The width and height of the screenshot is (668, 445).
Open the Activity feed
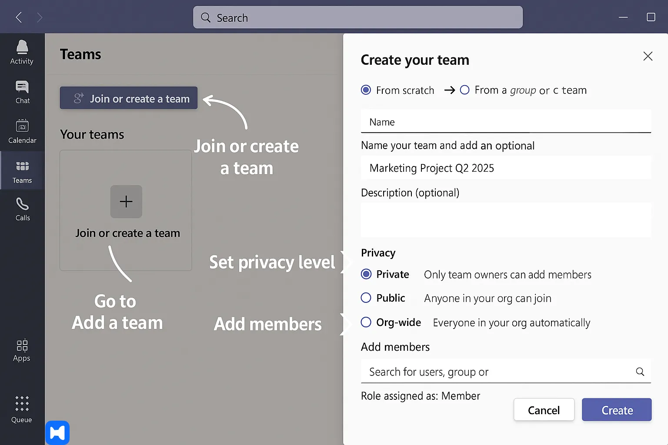coord(22,52)
